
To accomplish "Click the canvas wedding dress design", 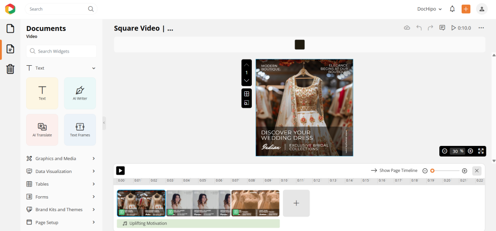I will coord(304,108).
